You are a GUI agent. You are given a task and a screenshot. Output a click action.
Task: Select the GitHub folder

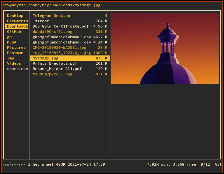pos(14,32)
